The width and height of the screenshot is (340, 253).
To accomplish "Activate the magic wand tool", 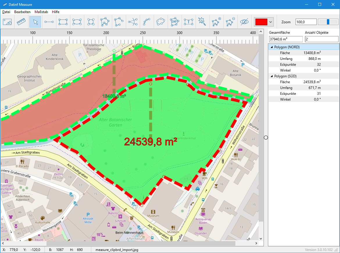I will coord(203,22).
